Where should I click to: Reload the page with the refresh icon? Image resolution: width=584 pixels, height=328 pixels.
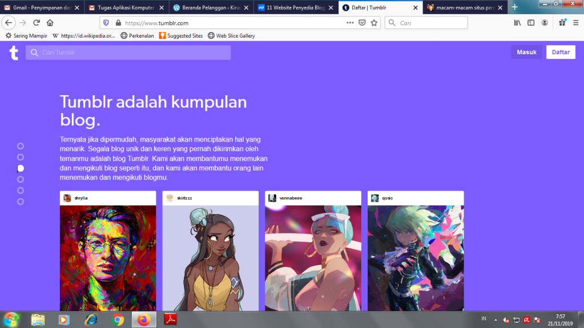tap(37, 23)
